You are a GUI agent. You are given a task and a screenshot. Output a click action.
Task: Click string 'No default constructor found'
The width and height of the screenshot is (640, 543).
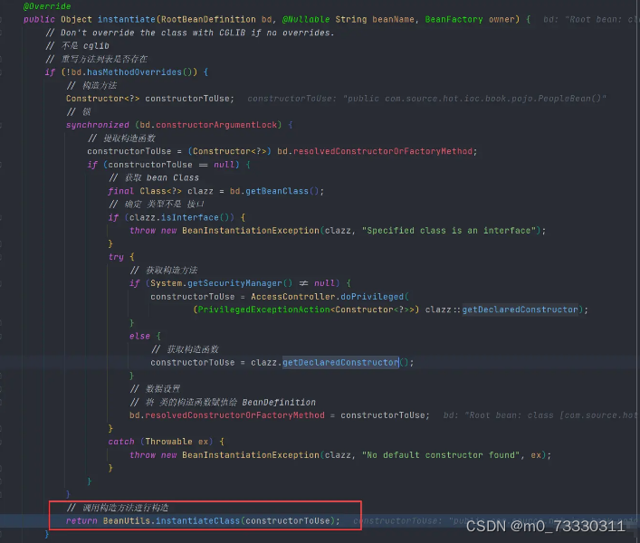[441, 455]
